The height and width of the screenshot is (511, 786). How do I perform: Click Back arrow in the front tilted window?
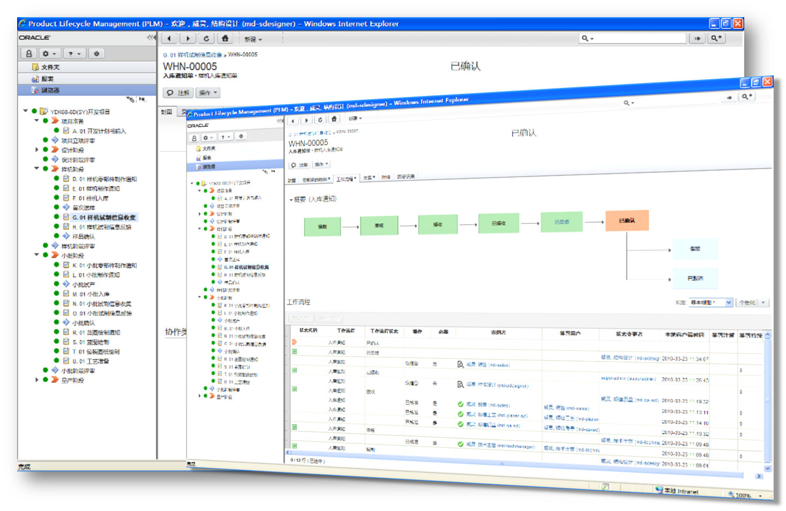pyautogui.click(x=293, y=121)
